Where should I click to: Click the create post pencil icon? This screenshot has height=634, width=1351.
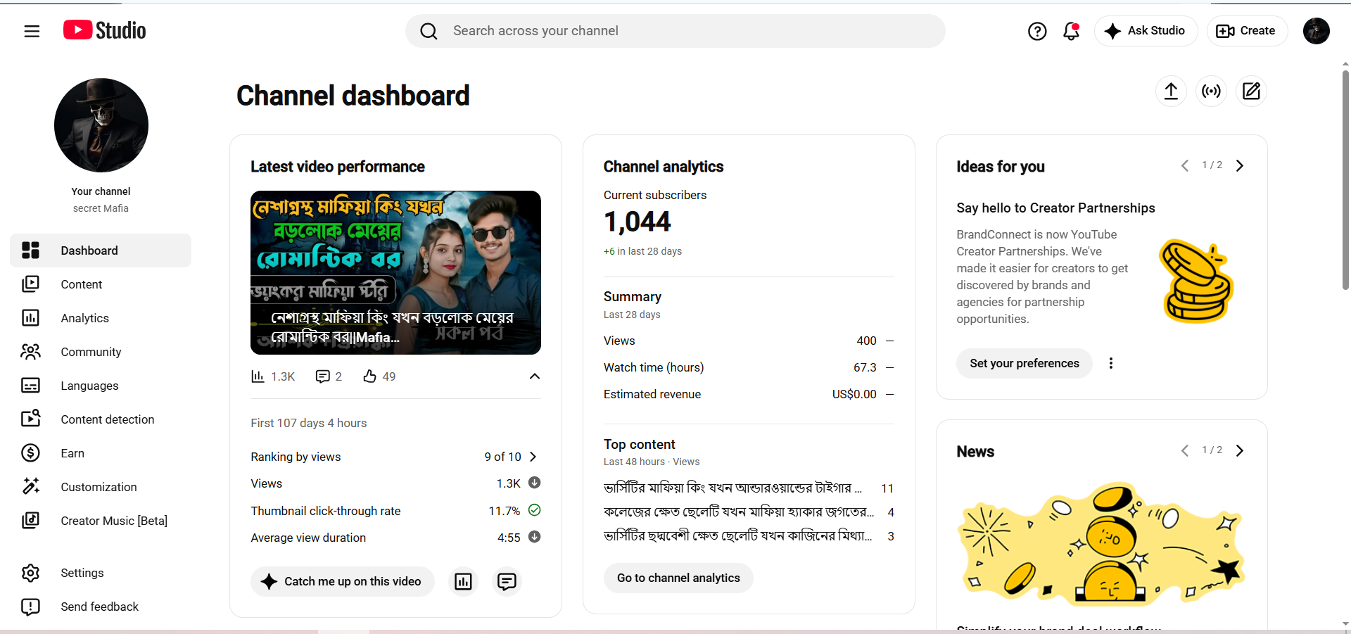click(1251, 91)
